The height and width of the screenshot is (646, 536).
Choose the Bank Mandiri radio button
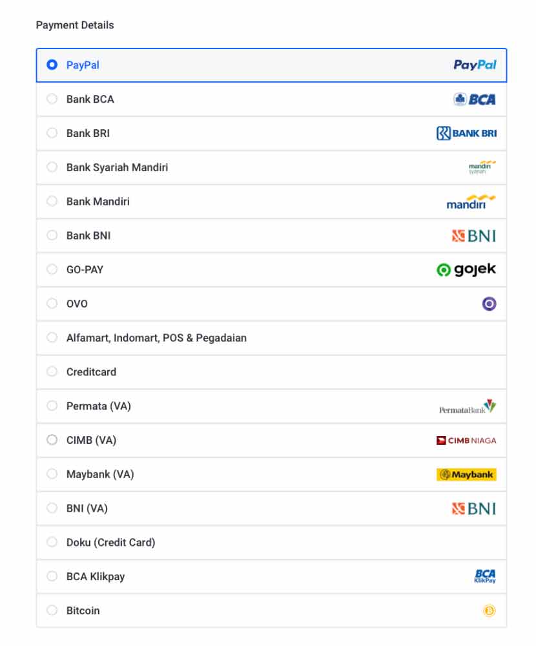52,202
